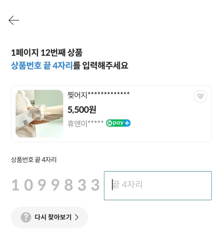Click the chevron beside 다시 찾아보기
The image size is (222, 244).
(x=77, y=217)
